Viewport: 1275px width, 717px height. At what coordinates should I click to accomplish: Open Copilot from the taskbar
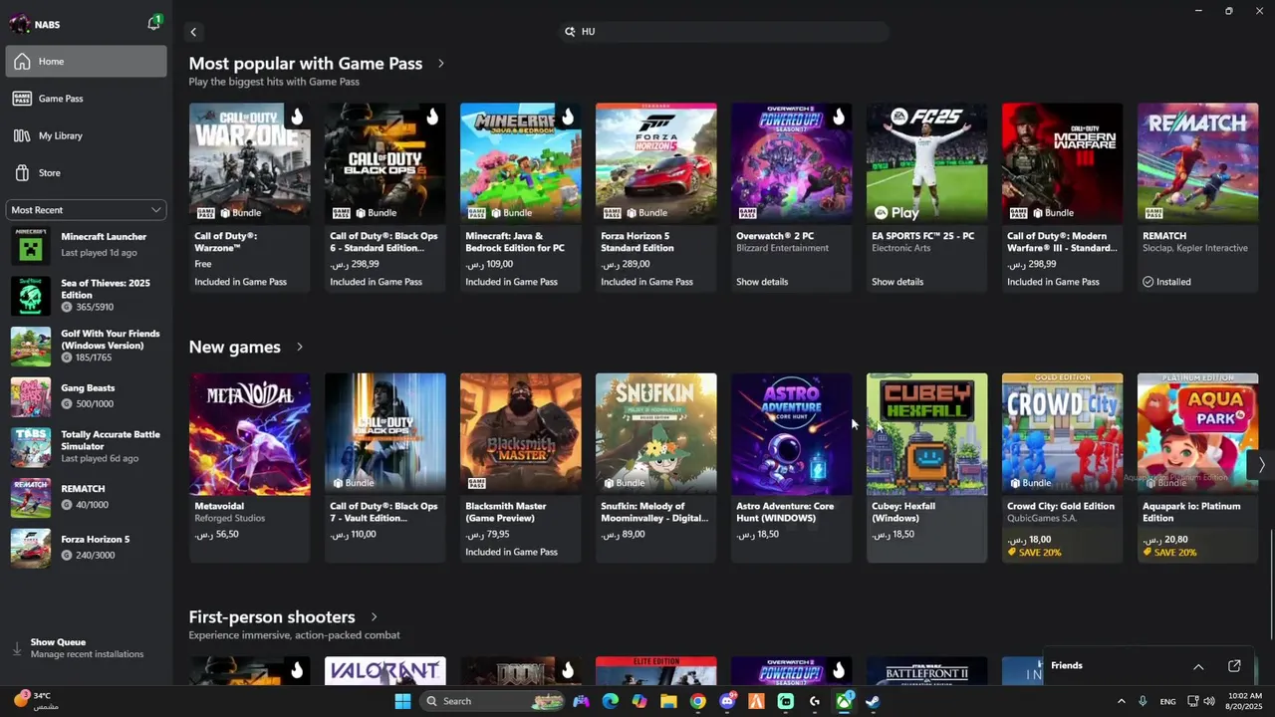[639, 701]
